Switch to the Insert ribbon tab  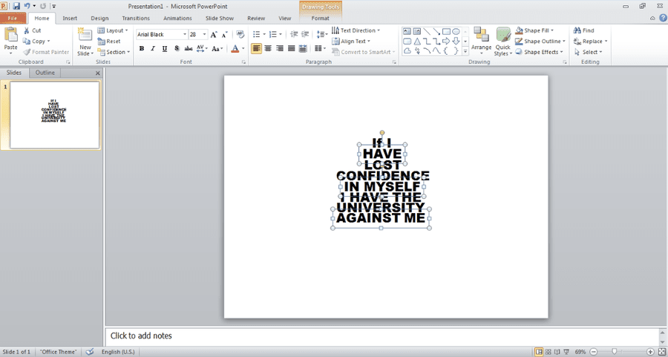pyautogui.click(x=70, y=19)
